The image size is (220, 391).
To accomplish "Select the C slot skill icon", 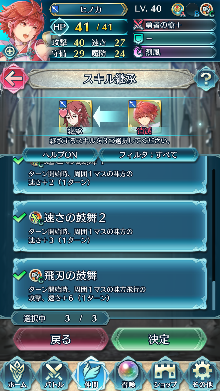I will click(207, 9).
